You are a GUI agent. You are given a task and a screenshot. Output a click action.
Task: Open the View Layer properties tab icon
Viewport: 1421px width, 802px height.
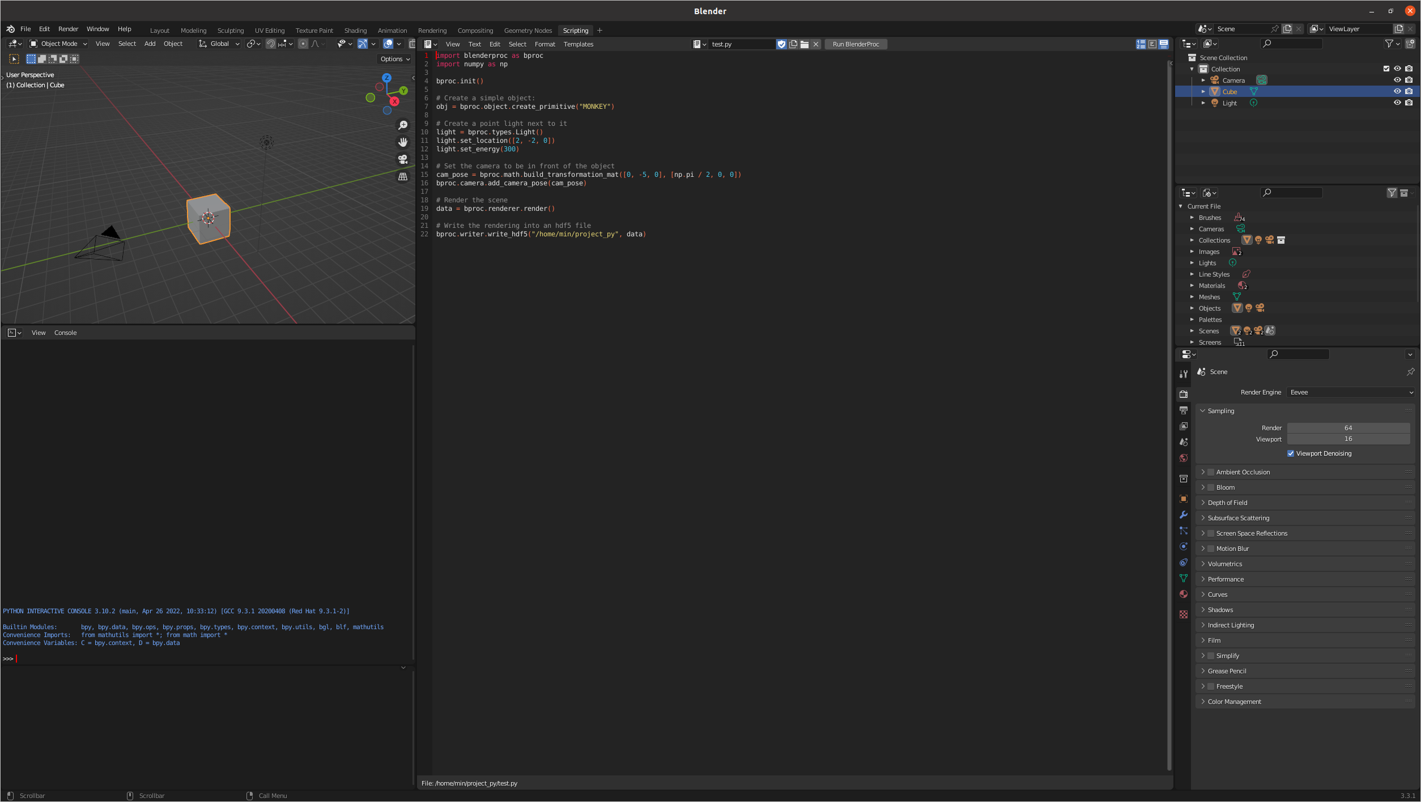(x=1184, y=426)
